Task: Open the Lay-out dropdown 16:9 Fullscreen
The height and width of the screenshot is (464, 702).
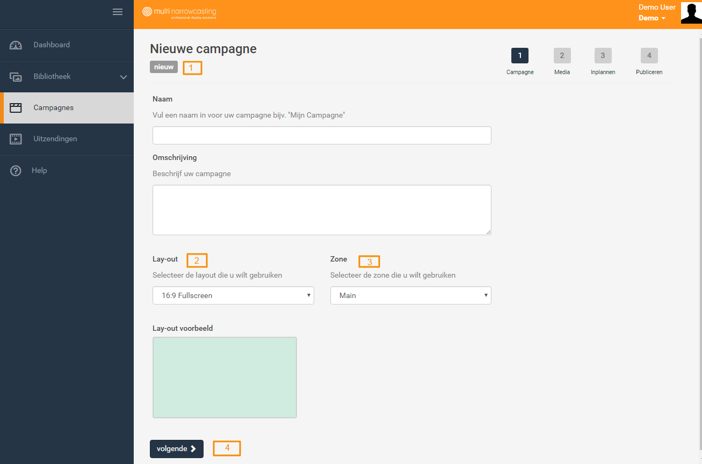Action: pos(233,295)
